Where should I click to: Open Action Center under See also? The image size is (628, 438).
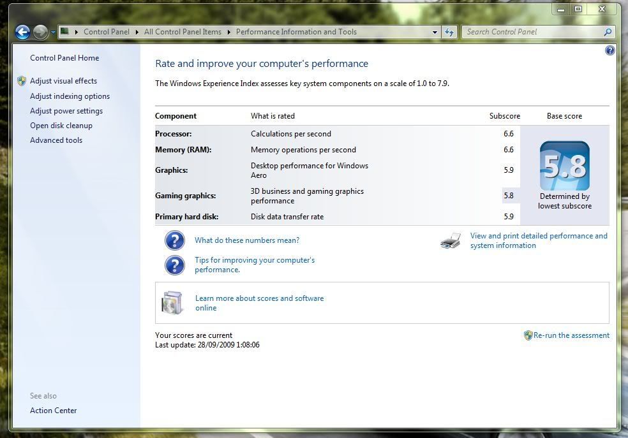click(53, 411)
